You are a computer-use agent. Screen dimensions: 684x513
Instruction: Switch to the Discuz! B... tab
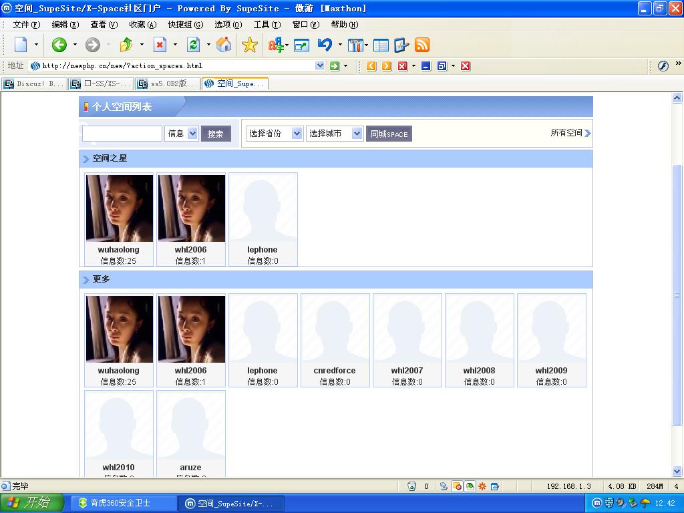(35, 83)
